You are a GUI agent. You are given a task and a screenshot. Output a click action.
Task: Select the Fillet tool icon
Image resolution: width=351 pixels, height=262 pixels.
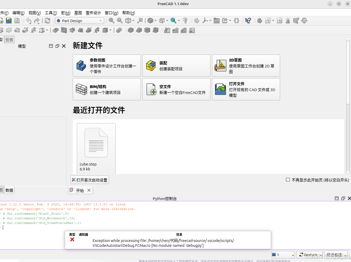pos(131,30)
